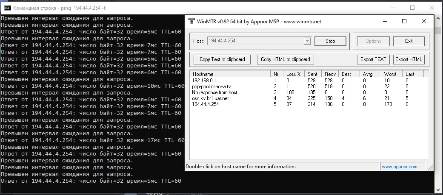
Task: Click the Command Prompt title bar icon
Action: coord(7,8)
